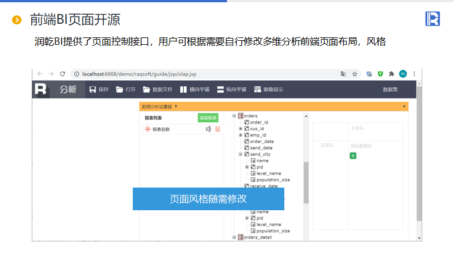The width and height of the screenshot is (454, 255).
Task: Collapse the send_city node
Action: (240, 154)
